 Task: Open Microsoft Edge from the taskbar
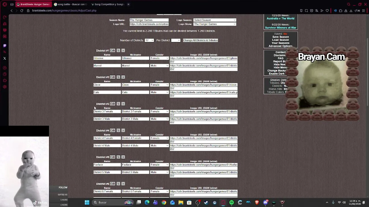pyautogui.click(x=147, y=202)
